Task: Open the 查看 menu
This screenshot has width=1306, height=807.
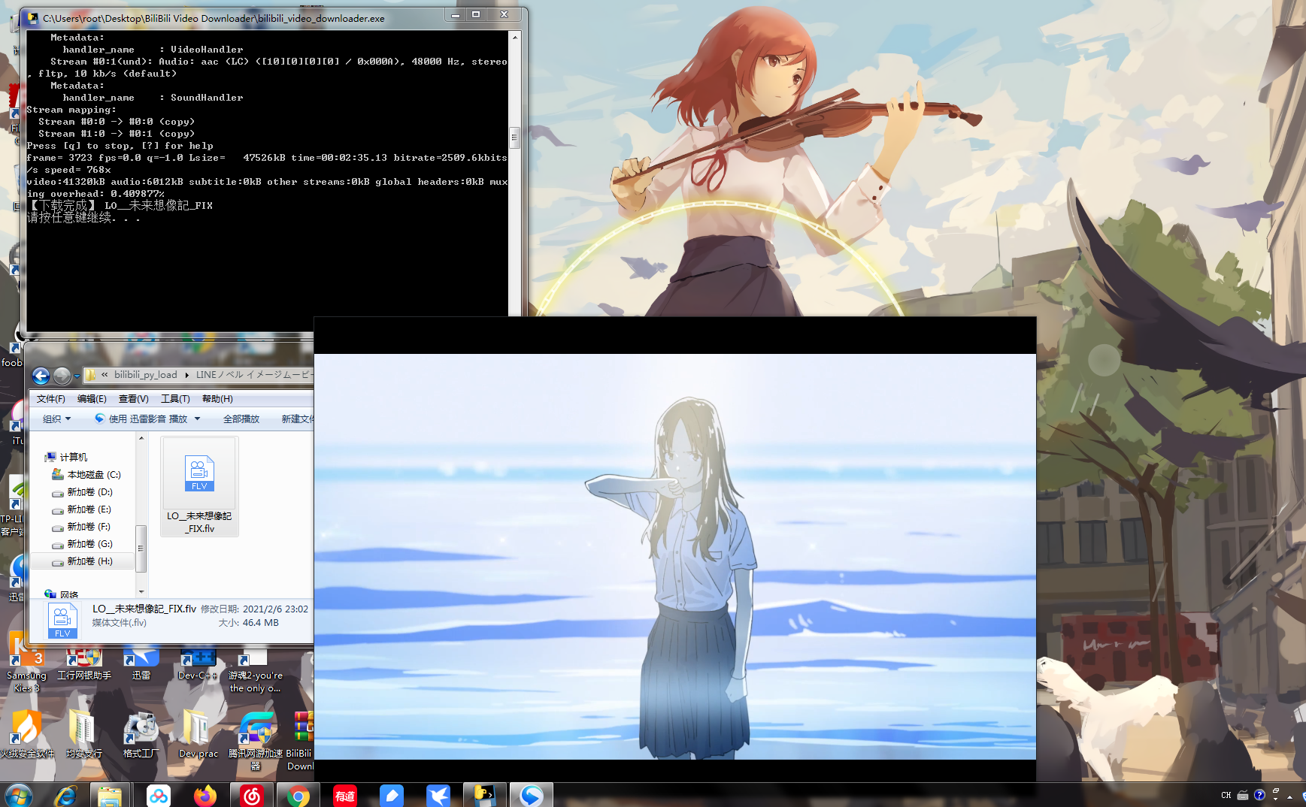Action: 133,398
